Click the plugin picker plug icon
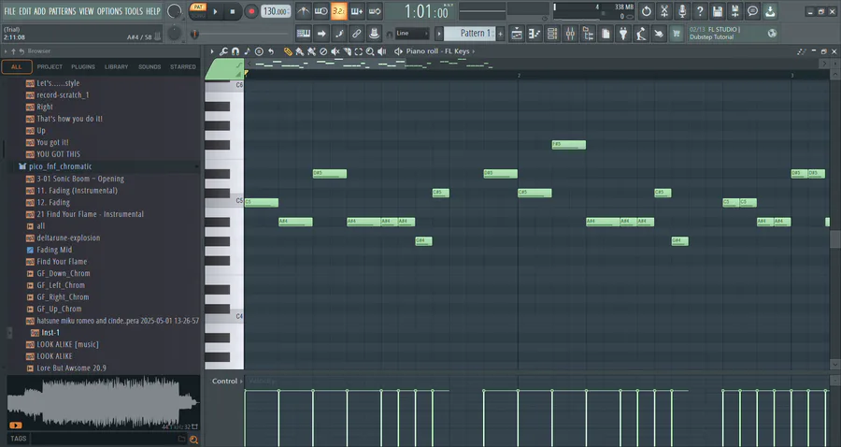Viewport: 841px width, 447px height. click(623, 34)
